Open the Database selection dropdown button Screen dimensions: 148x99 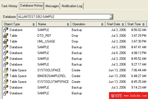click(x=111, y=17)
